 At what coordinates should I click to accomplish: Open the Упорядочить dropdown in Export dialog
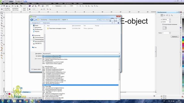pos(36,23)
